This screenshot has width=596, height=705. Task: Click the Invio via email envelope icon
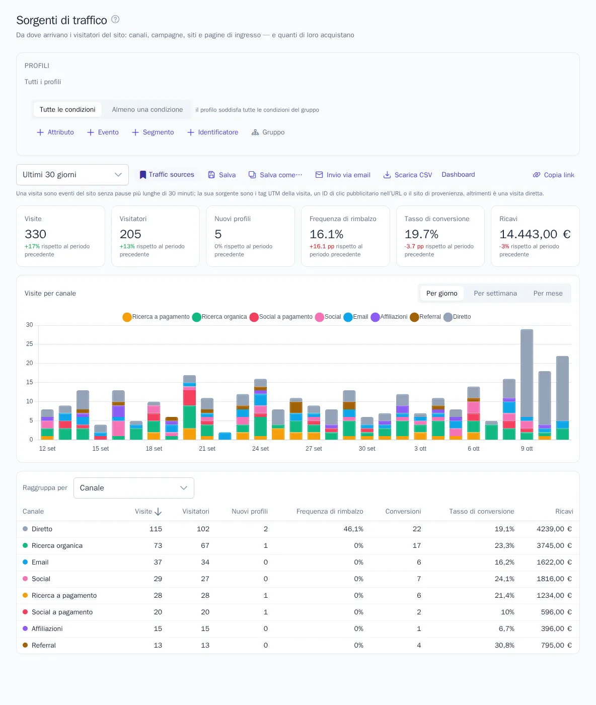[x=319, y=175]
